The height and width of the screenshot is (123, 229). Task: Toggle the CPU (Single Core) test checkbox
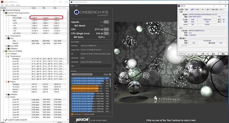[x=110, y=33]
